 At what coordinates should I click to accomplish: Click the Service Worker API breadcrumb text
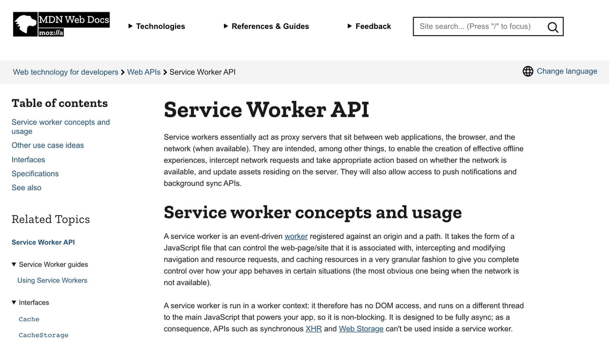202,72
